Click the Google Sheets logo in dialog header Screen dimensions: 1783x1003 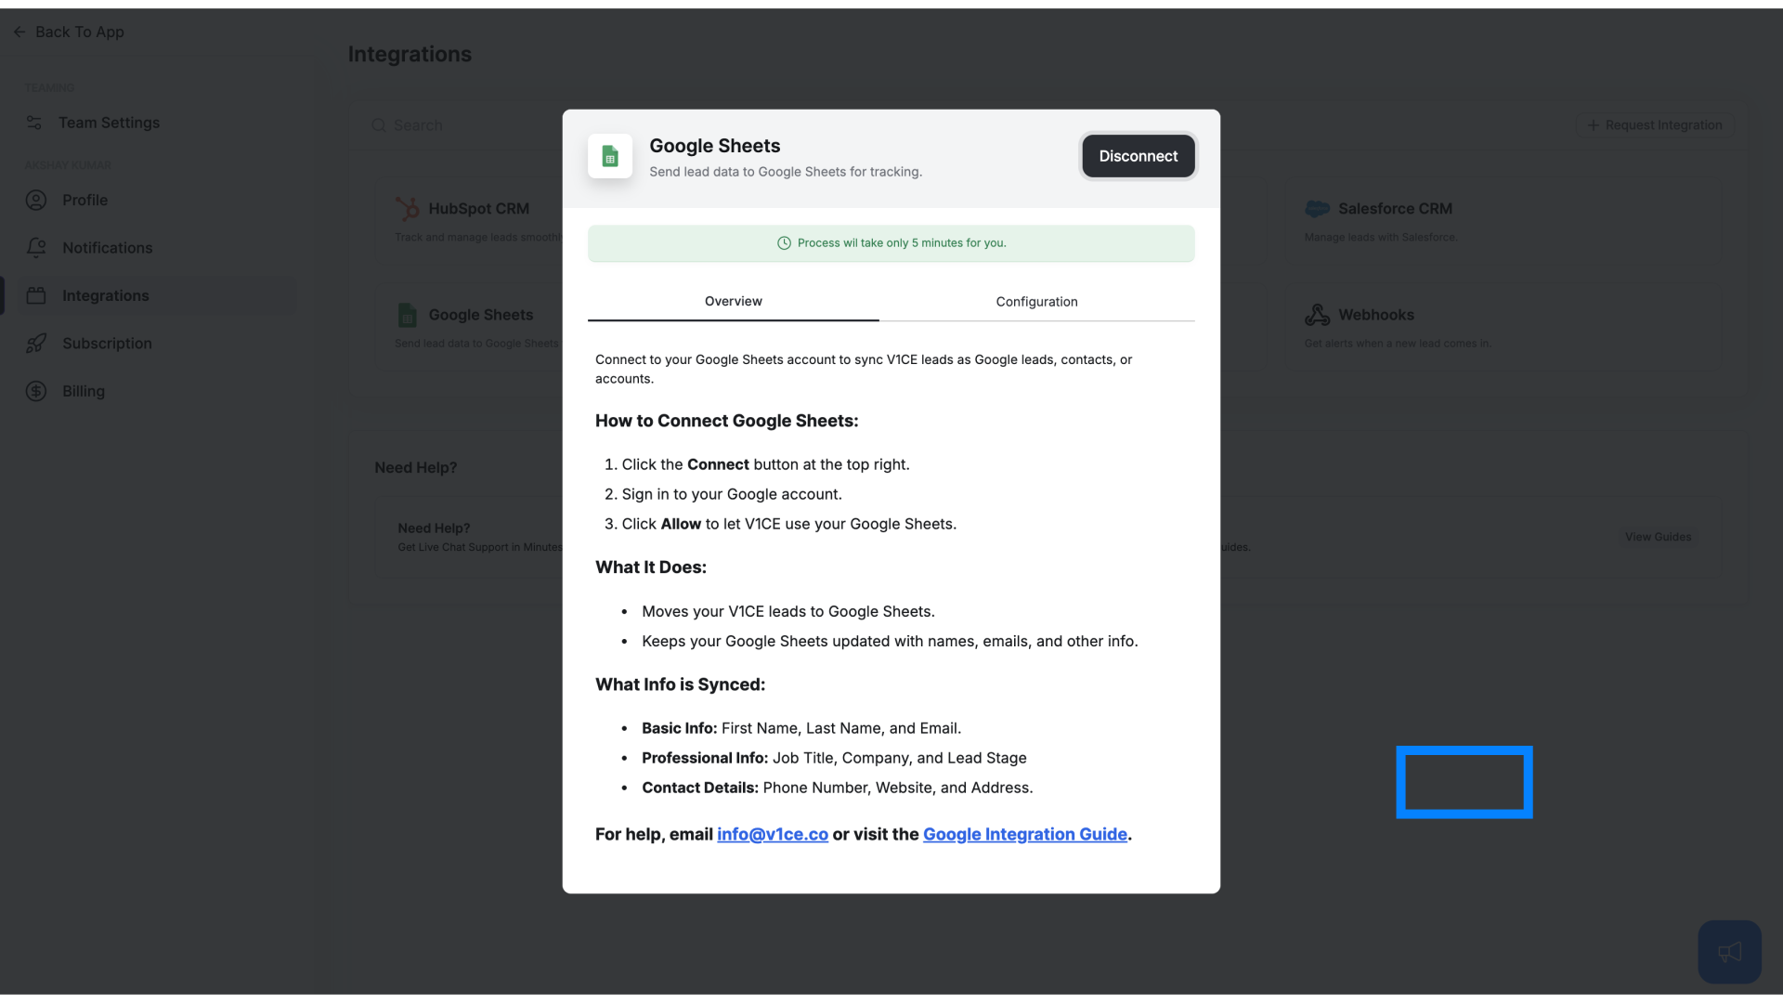pos(610,156)
